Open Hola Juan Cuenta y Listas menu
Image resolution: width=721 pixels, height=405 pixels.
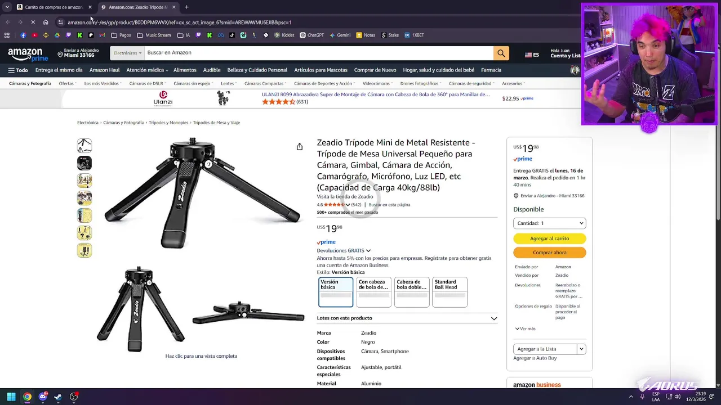566,53
